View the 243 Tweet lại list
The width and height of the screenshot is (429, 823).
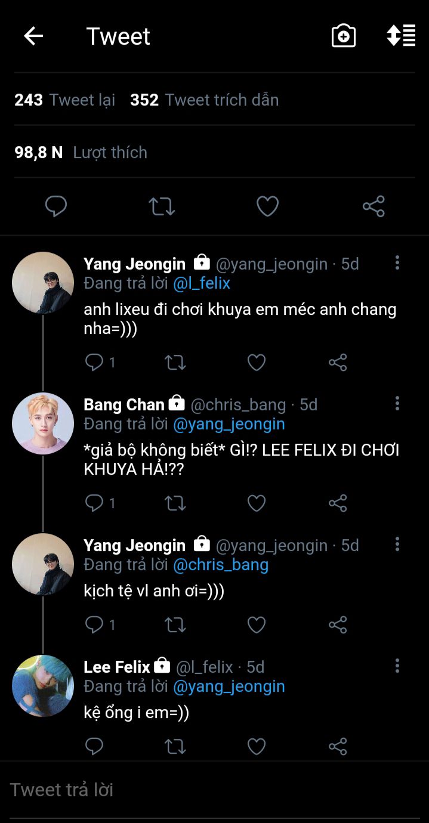click(64, 100)
